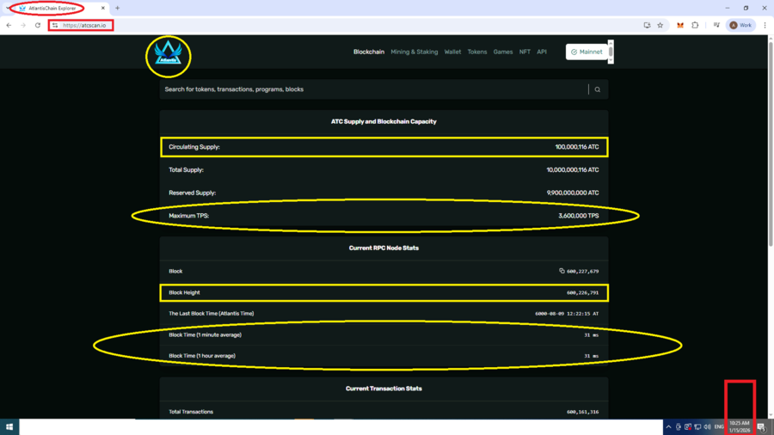Click the atcscan.io address bar

coord(84,25)
